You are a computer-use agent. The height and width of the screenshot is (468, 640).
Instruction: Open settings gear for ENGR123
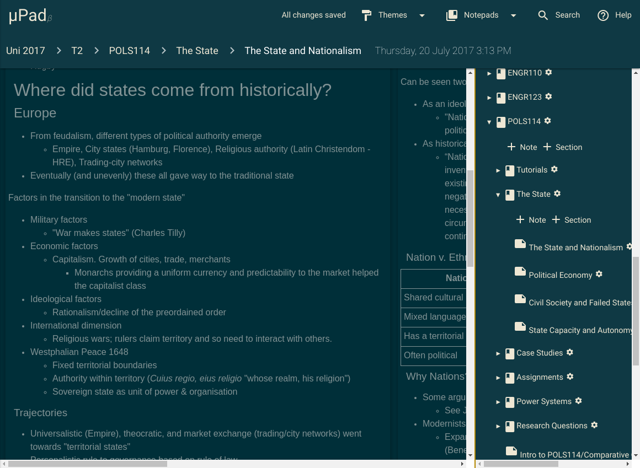[548, 96]
